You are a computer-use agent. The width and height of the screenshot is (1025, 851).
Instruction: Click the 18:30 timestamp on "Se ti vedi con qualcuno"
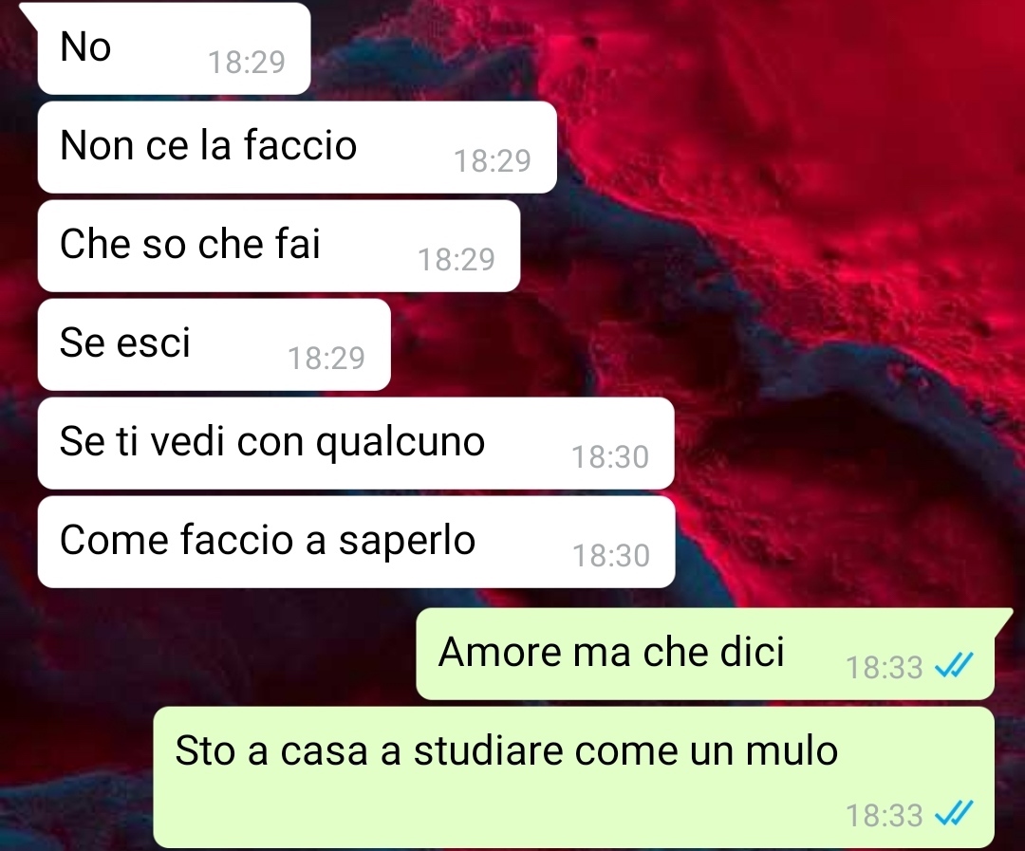610,457
